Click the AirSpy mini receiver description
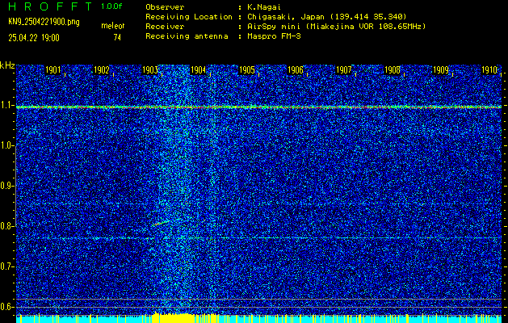This screenshot has width=508, height=323. click(x=336, y=27)
